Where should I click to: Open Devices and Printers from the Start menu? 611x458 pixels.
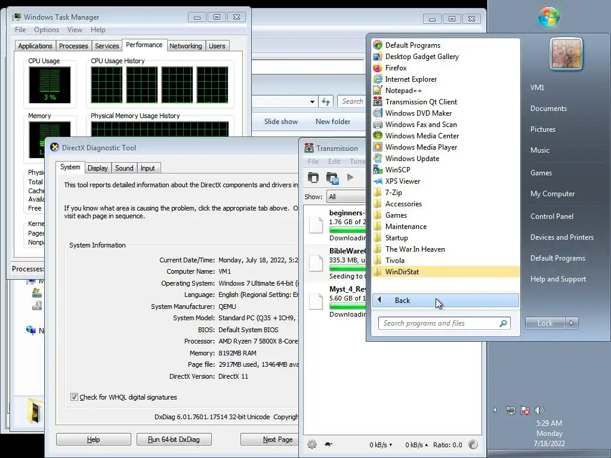tap(562, 237)
